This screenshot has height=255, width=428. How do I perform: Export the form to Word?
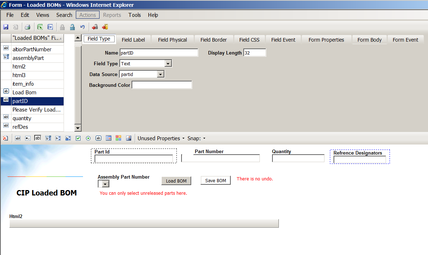click(x=50, y=27)
